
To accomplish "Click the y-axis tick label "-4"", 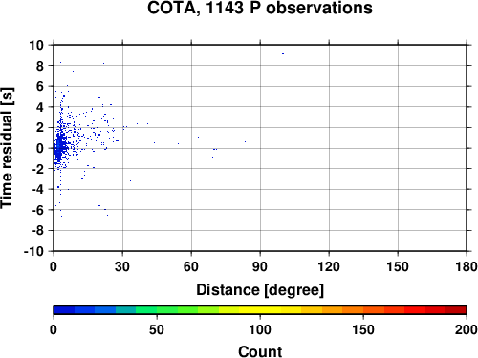I will click(37, 189).
